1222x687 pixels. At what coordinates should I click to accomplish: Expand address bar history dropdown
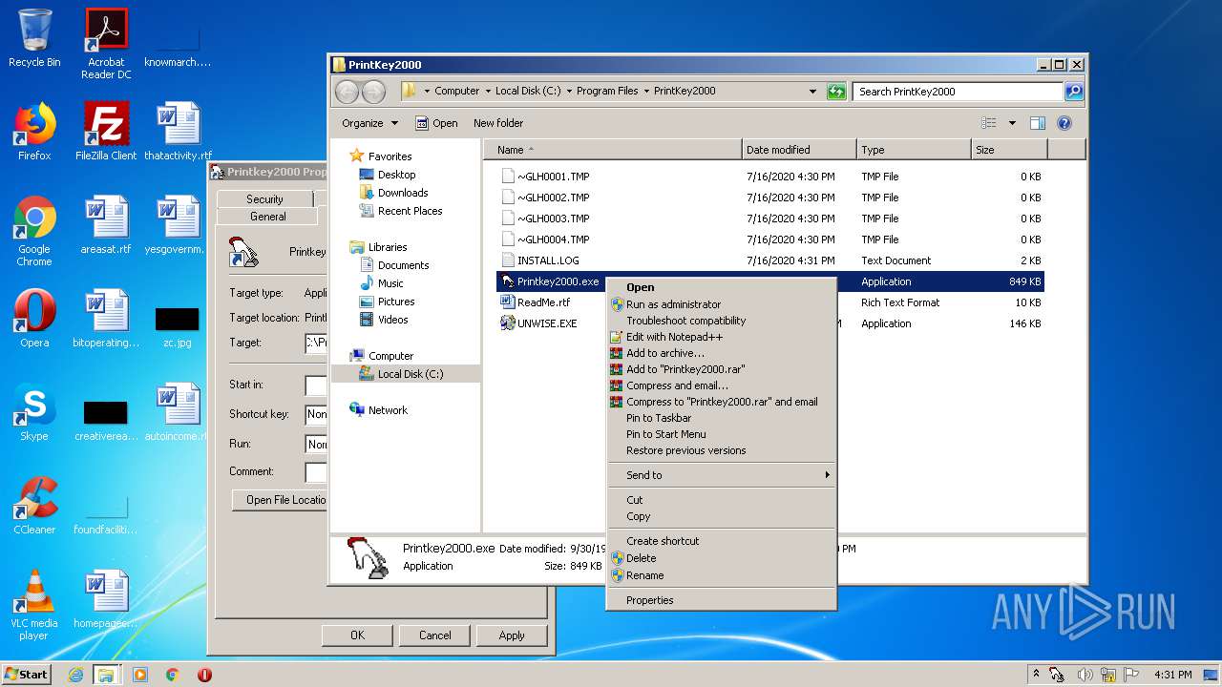(812, 92)
